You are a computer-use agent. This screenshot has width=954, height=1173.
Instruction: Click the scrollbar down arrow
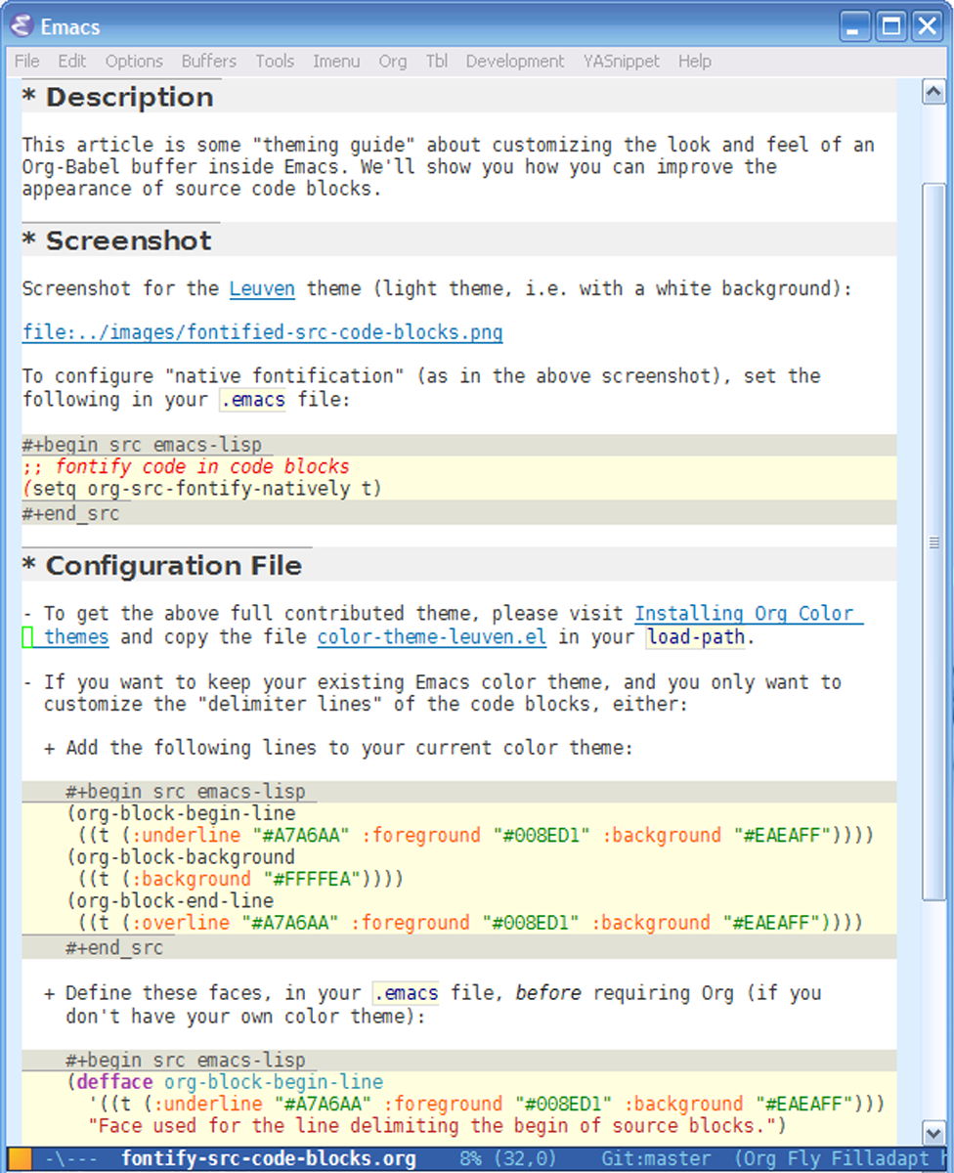933,1132
